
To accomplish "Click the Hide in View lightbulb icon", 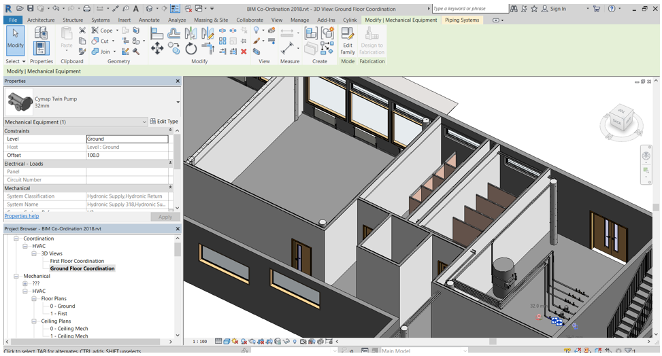I will (256, 31).
